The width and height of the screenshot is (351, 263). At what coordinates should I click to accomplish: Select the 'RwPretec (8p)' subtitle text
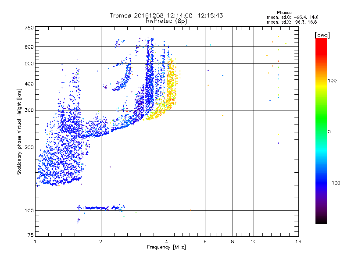166,21
